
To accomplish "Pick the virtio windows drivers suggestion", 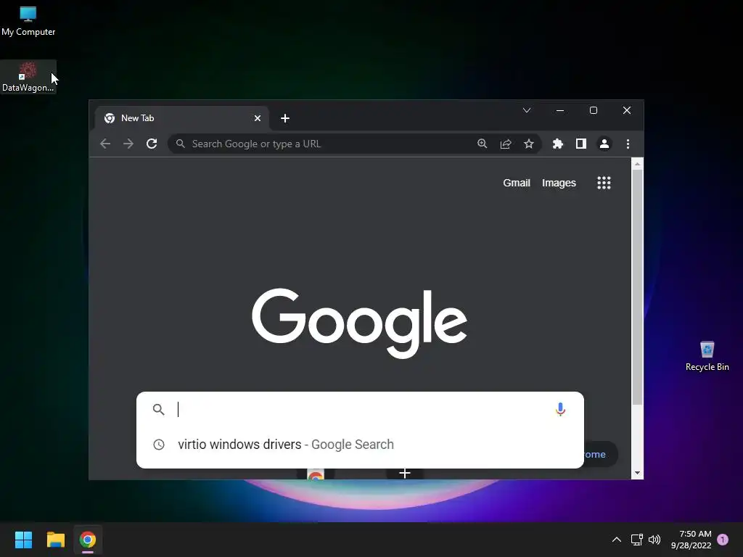I will tap(360, 445).
